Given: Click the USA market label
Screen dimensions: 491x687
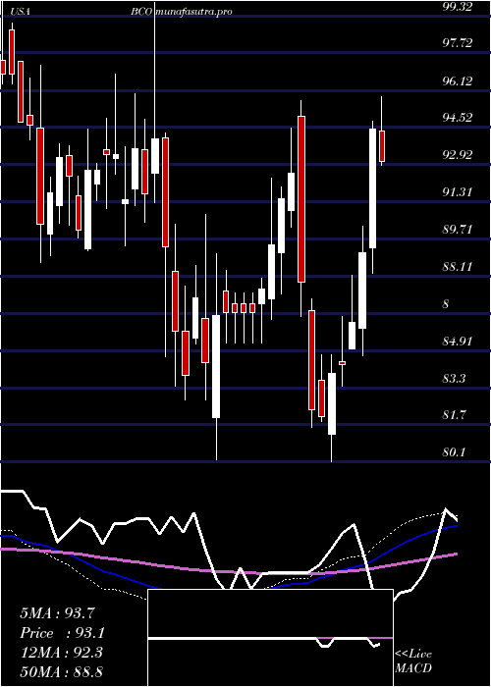Looking at the screenshot, I should tap(20, 12).
